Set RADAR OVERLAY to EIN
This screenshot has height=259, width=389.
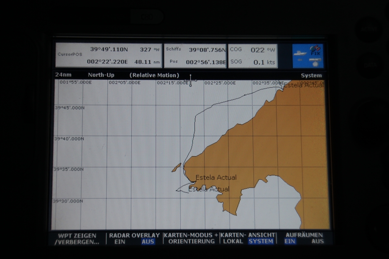click(x=120, y=241)
